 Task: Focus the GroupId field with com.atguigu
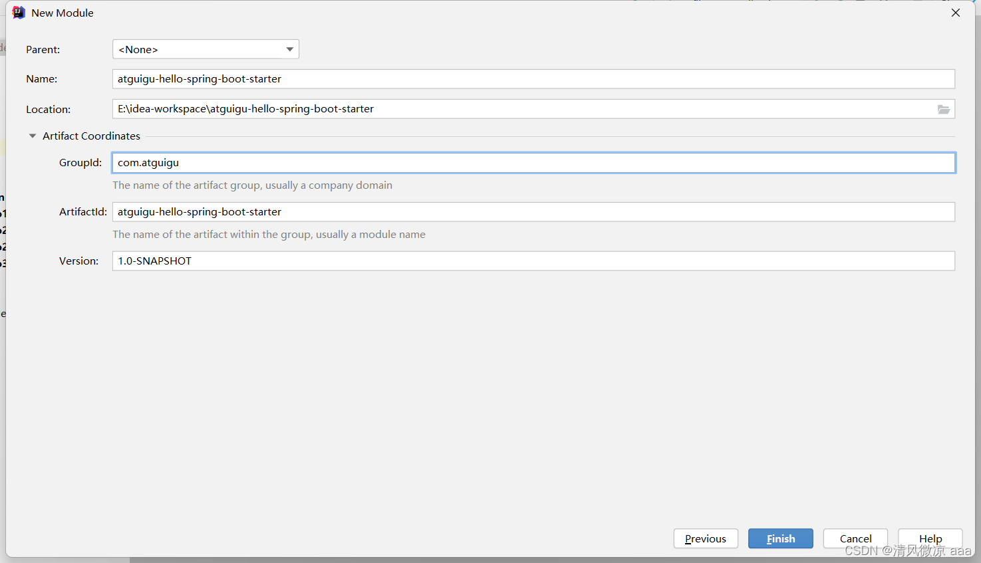coord(533,163)
